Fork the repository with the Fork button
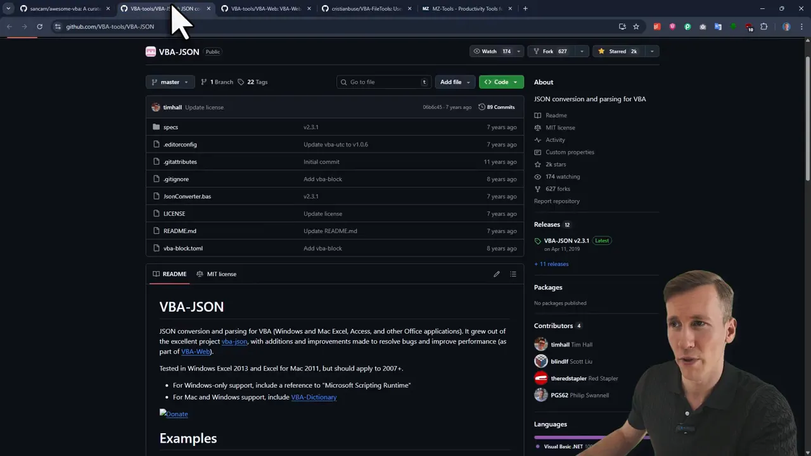 [x=551, y=51]
